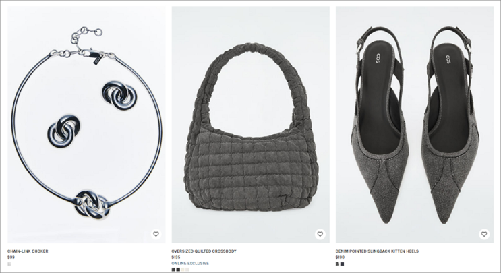
Task: Add Oversized Quilted Crossbody to wishlist heart
Action: [320, 234]
